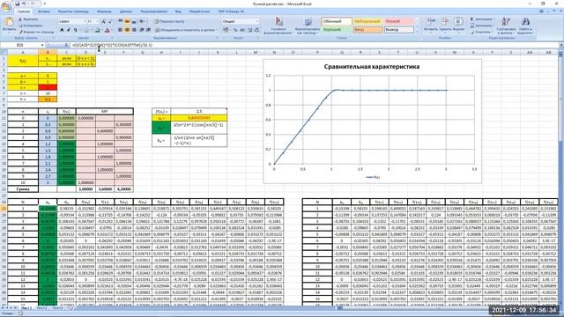Apply percent style number format
564x317 pixels.
[235, 30]
